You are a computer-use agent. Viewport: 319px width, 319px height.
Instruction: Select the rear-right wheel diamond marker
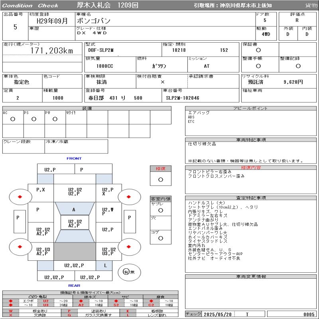(129, 246)
